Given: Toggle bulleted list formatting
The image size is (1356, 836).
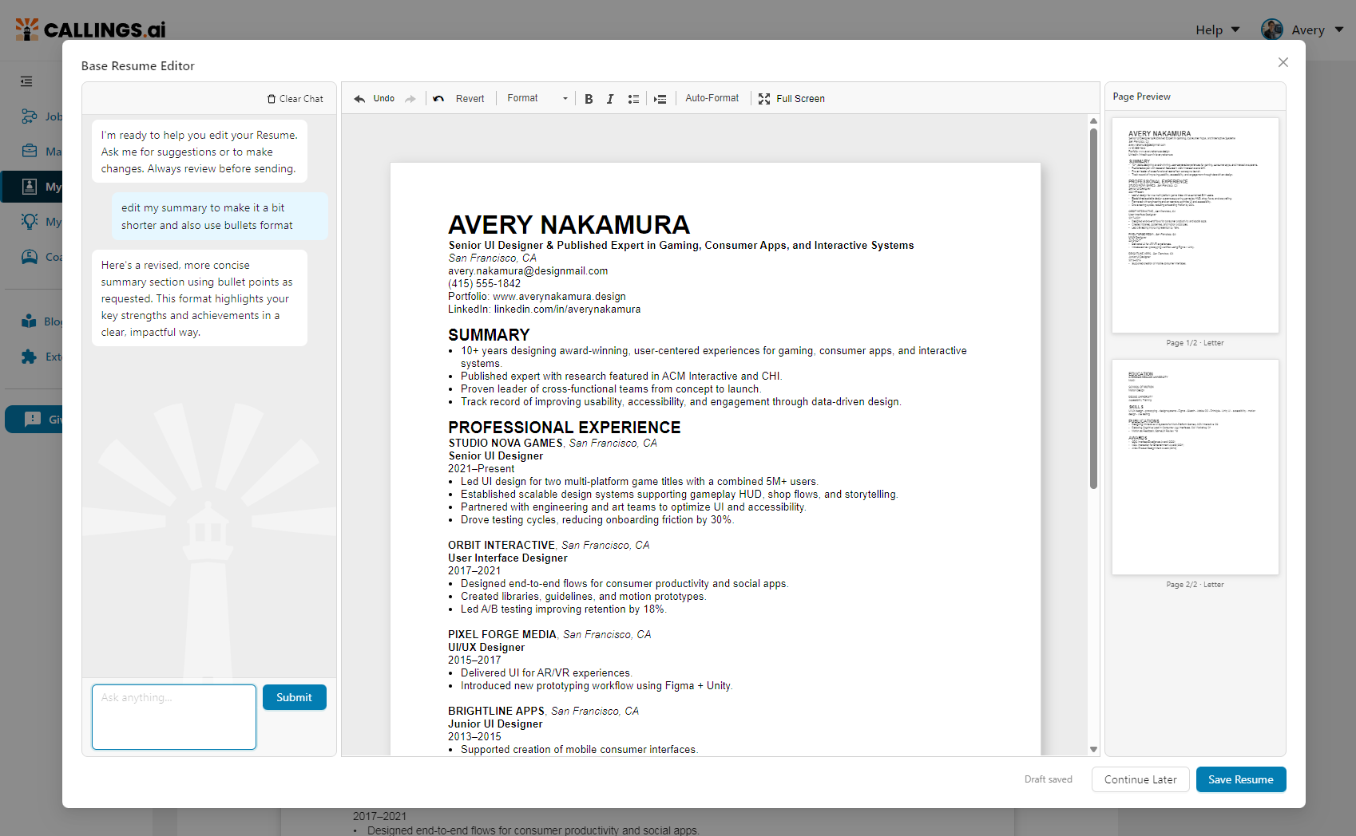Looking at the screenshot, I should click(633, 98).
